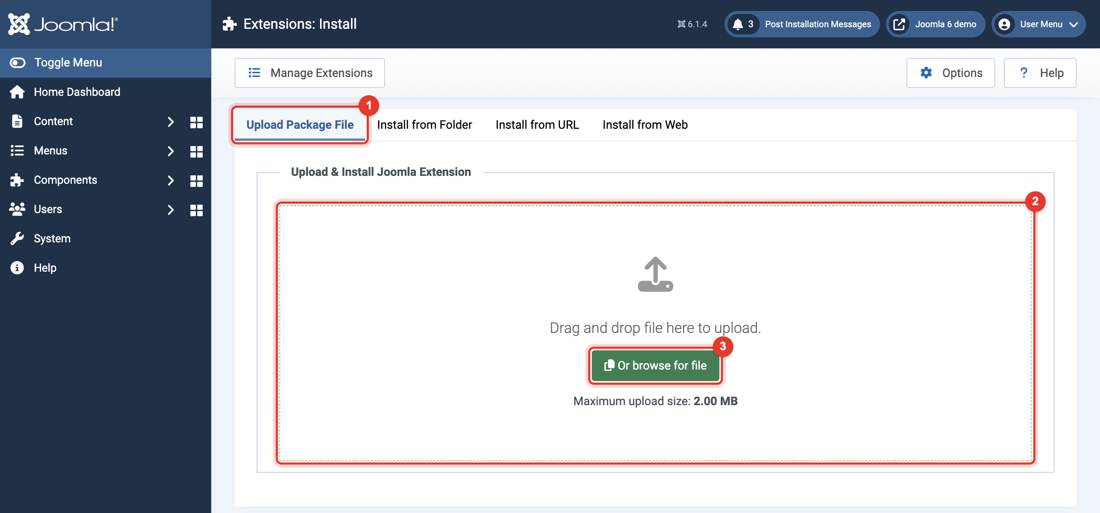Open the Content dashboard grid icon
Screen dimensions: 1100x513
[196, 122]
